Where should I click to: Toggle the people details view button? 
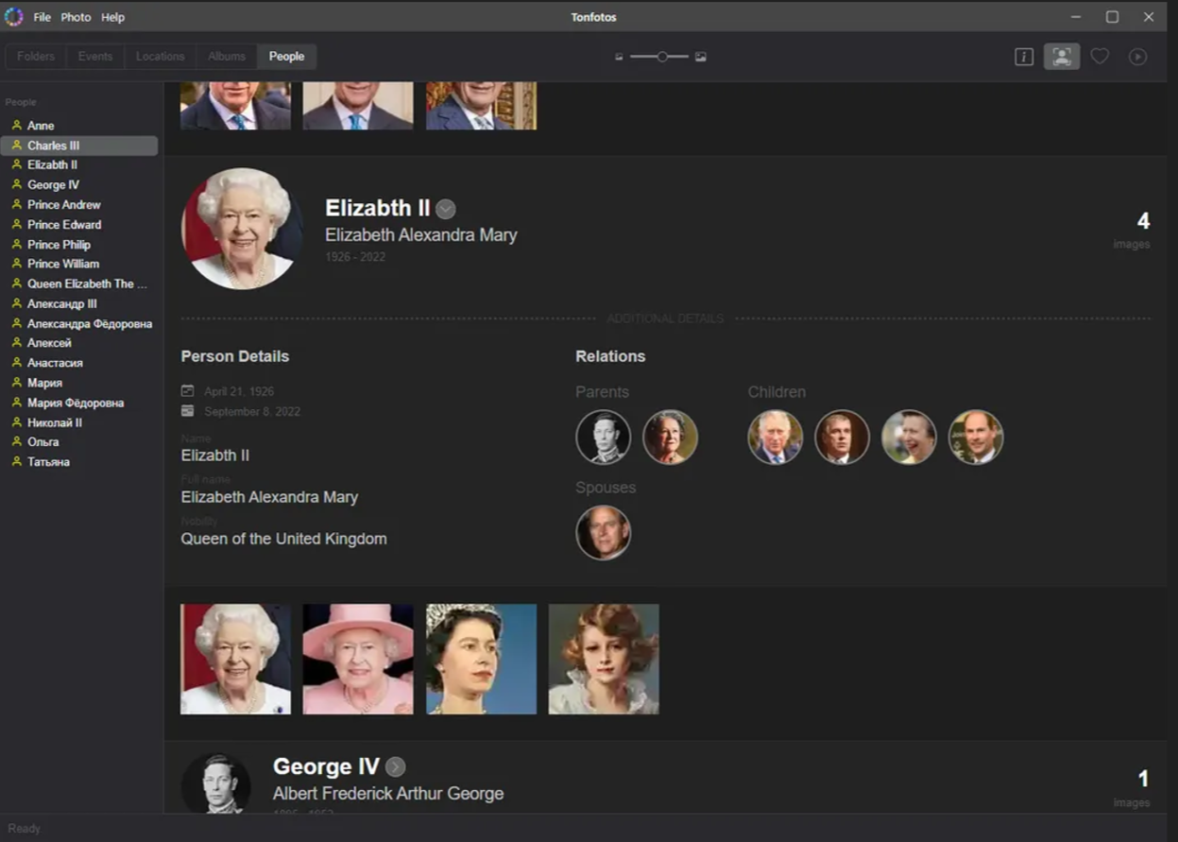point(1062,57)
